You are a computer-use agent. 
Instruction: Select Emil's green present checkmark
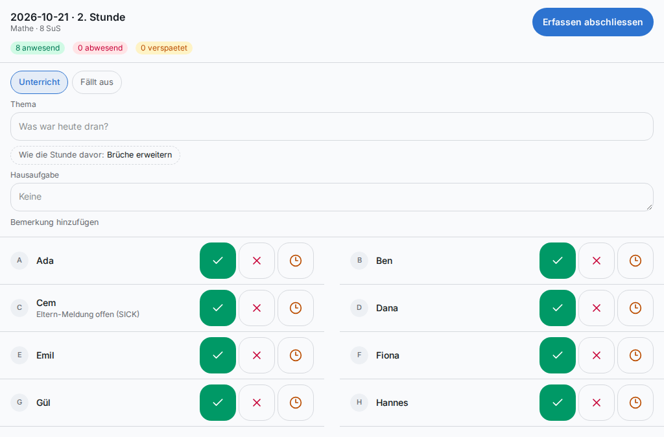pos(218,355)
